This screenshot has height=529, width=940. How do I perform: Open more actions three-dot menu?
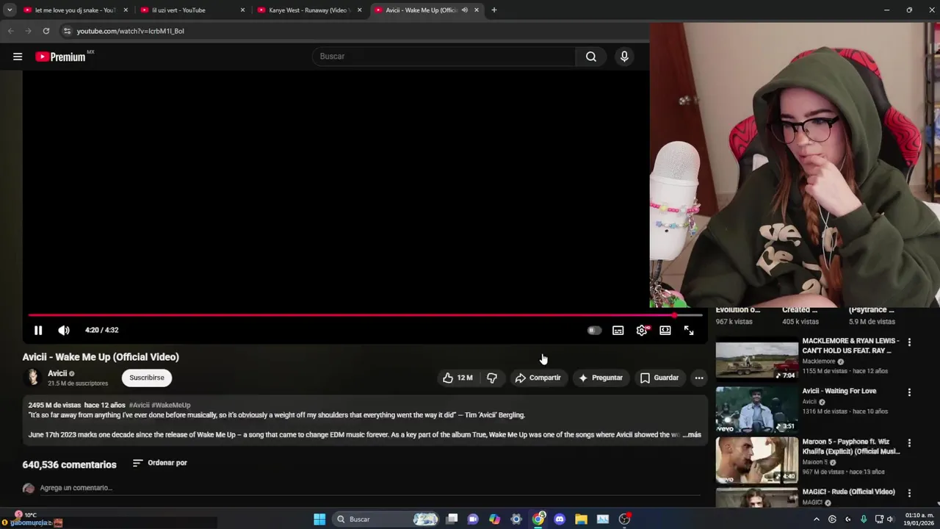699,378
